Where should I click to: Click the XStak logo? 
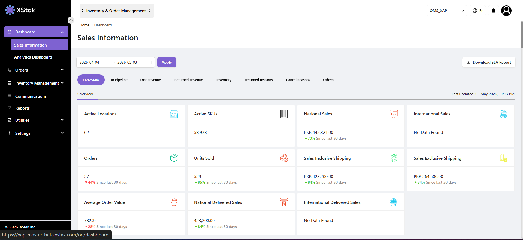click(20, 10)
